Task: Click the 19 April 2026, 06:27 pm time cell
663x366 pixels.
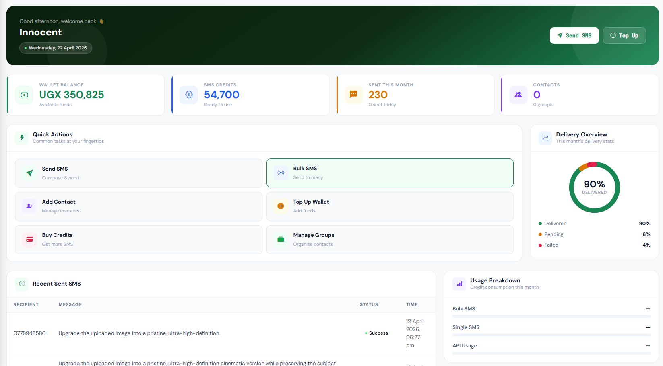Action: tap(415, 333)
